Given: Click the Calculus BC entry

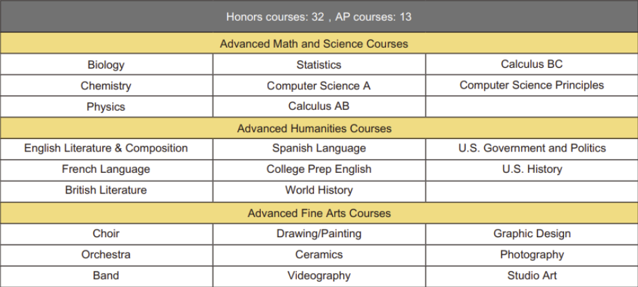Looking at the screenshot, I should point(531,64).
